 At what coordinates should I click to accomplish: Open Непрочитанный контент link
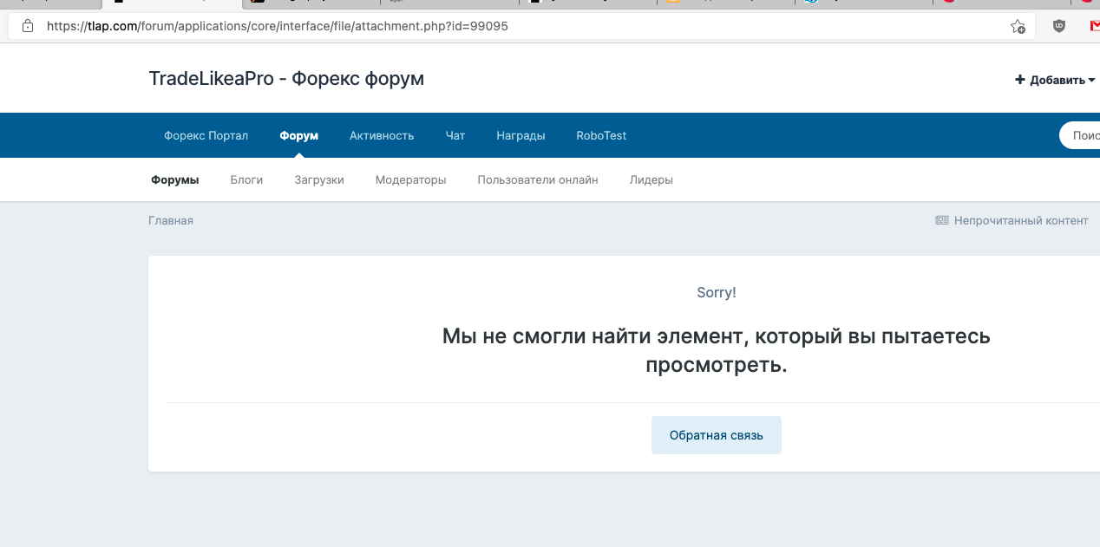click(x=1021, y=220)
